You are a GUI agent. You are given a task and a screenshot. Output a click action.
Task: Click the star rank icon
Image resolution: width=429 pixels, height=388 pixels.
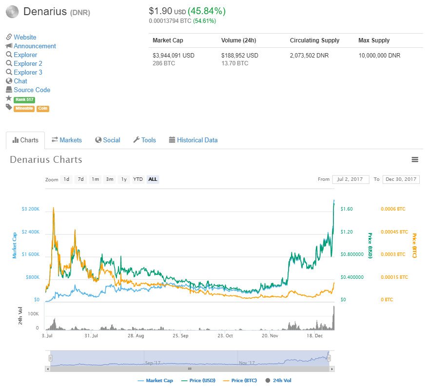pyautogui.click(x=9, y=98)
